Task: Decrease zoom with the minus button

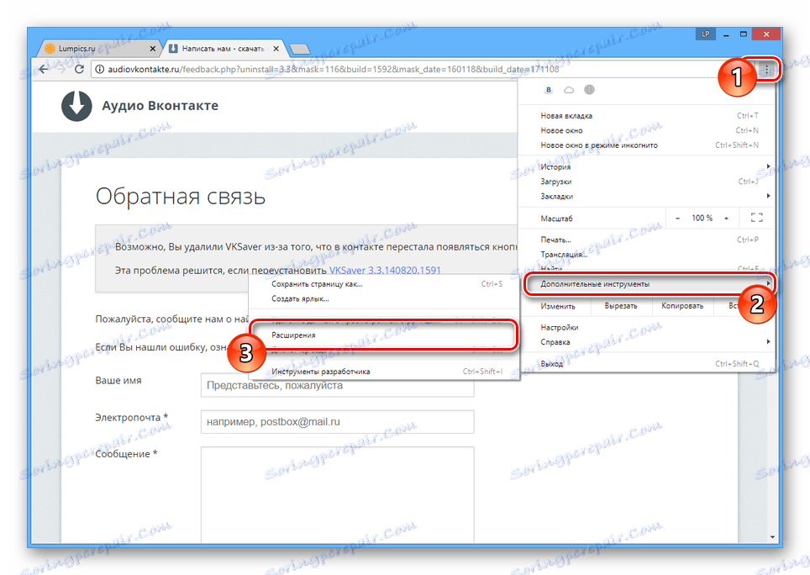Action: tap(677, 218)
